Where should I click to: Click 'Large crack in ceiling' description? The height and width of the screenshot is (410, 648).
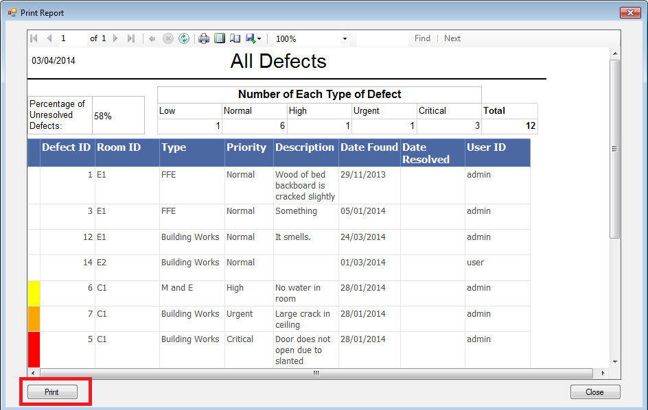[x=303, y=319]
